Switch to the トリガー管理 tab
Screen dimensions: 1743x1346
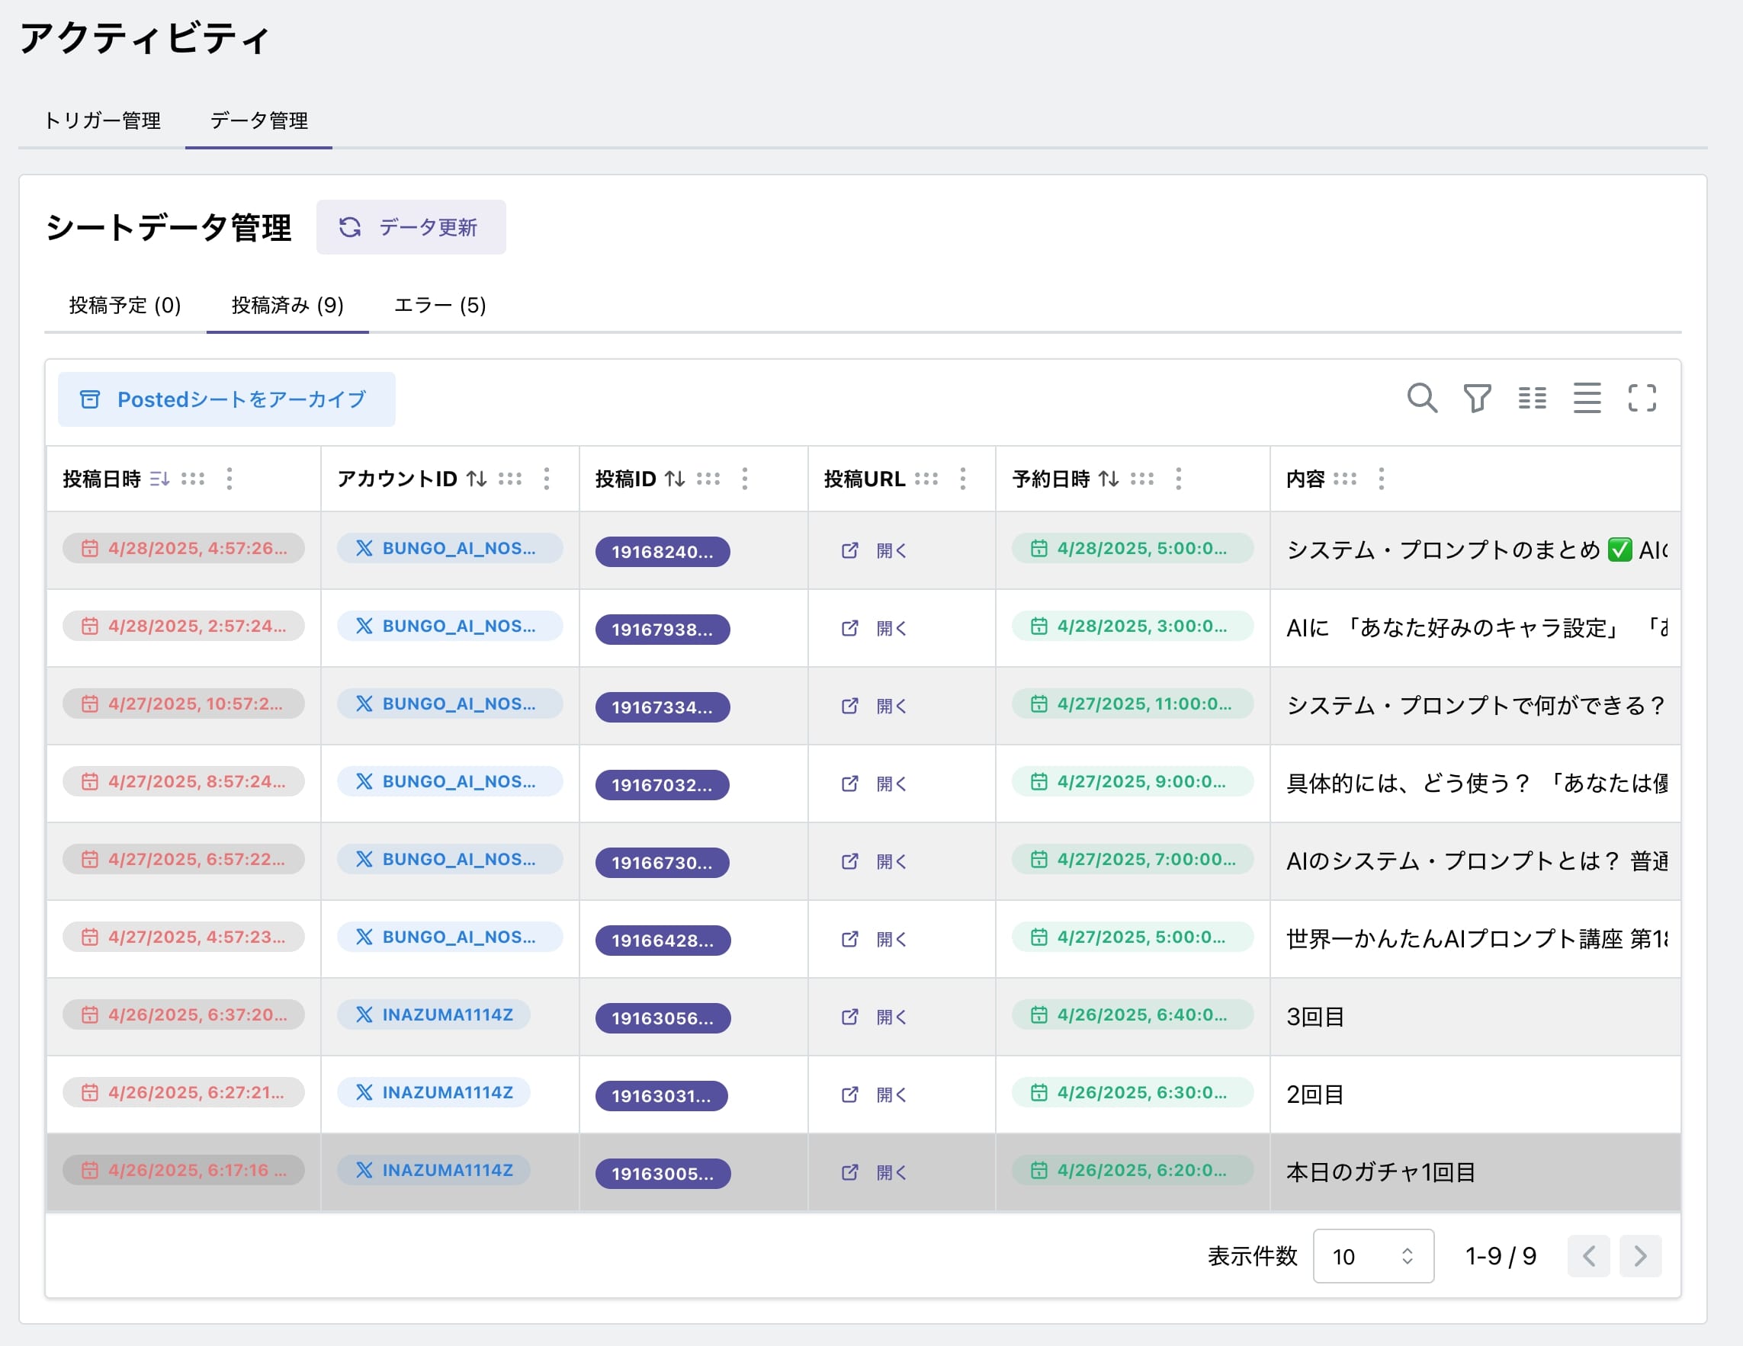pos(102,120)
